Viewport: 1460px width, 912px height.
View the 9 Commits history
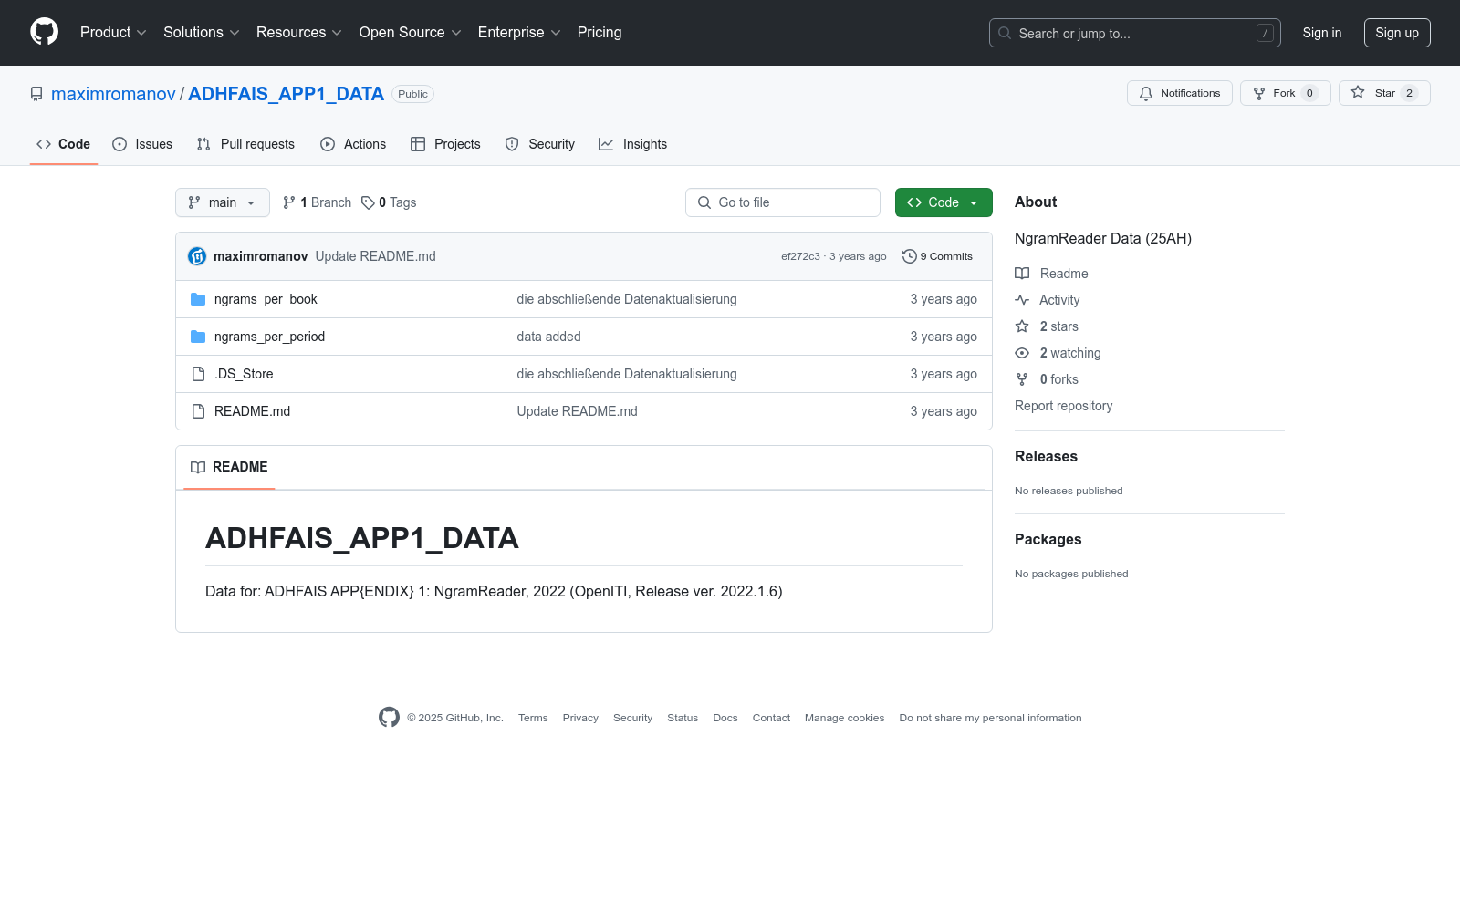tap(937, 256)
